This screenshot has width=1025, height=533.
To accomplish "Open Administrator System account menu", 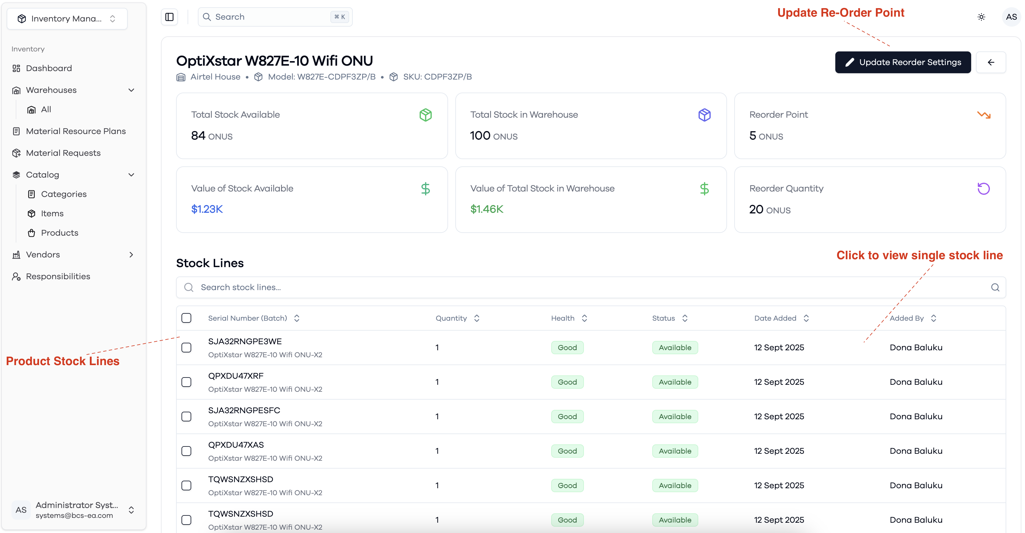I will pos(74,510).
